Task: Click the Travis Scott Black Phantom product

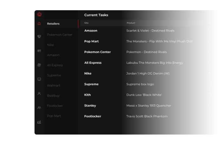Action: point(147,116)
